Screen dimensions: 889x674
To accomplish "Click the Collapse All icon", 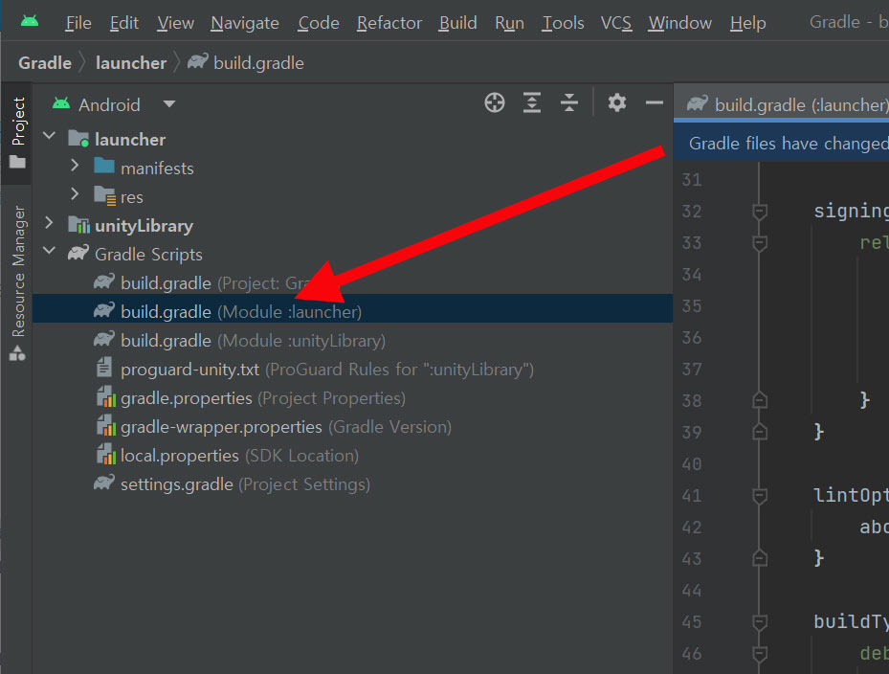I will (569, 103).
